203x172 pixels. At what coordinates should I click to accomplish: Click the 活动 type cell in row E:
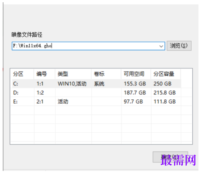tap(63, 102)
